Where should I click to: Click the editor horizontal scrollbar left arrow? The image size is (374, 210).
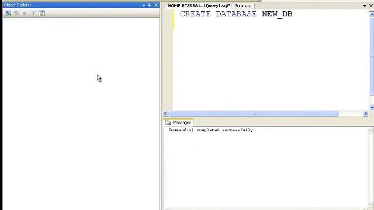[x=166, y=114]
